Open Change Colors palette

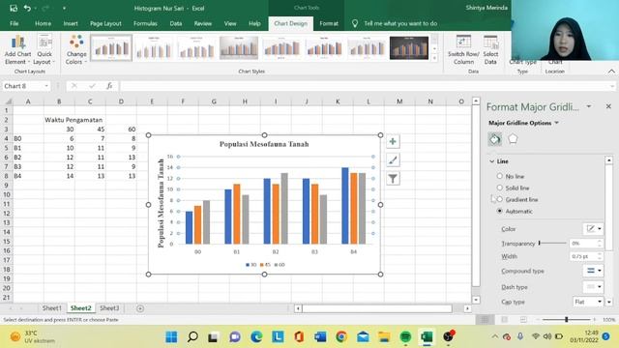tap(76, 49)
